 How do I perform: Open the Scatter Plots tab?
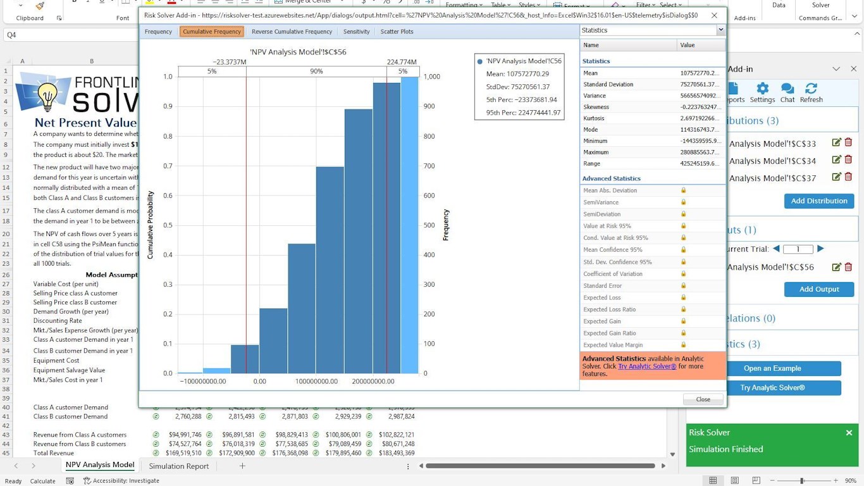pyautogui.click(x=397, y=32)
